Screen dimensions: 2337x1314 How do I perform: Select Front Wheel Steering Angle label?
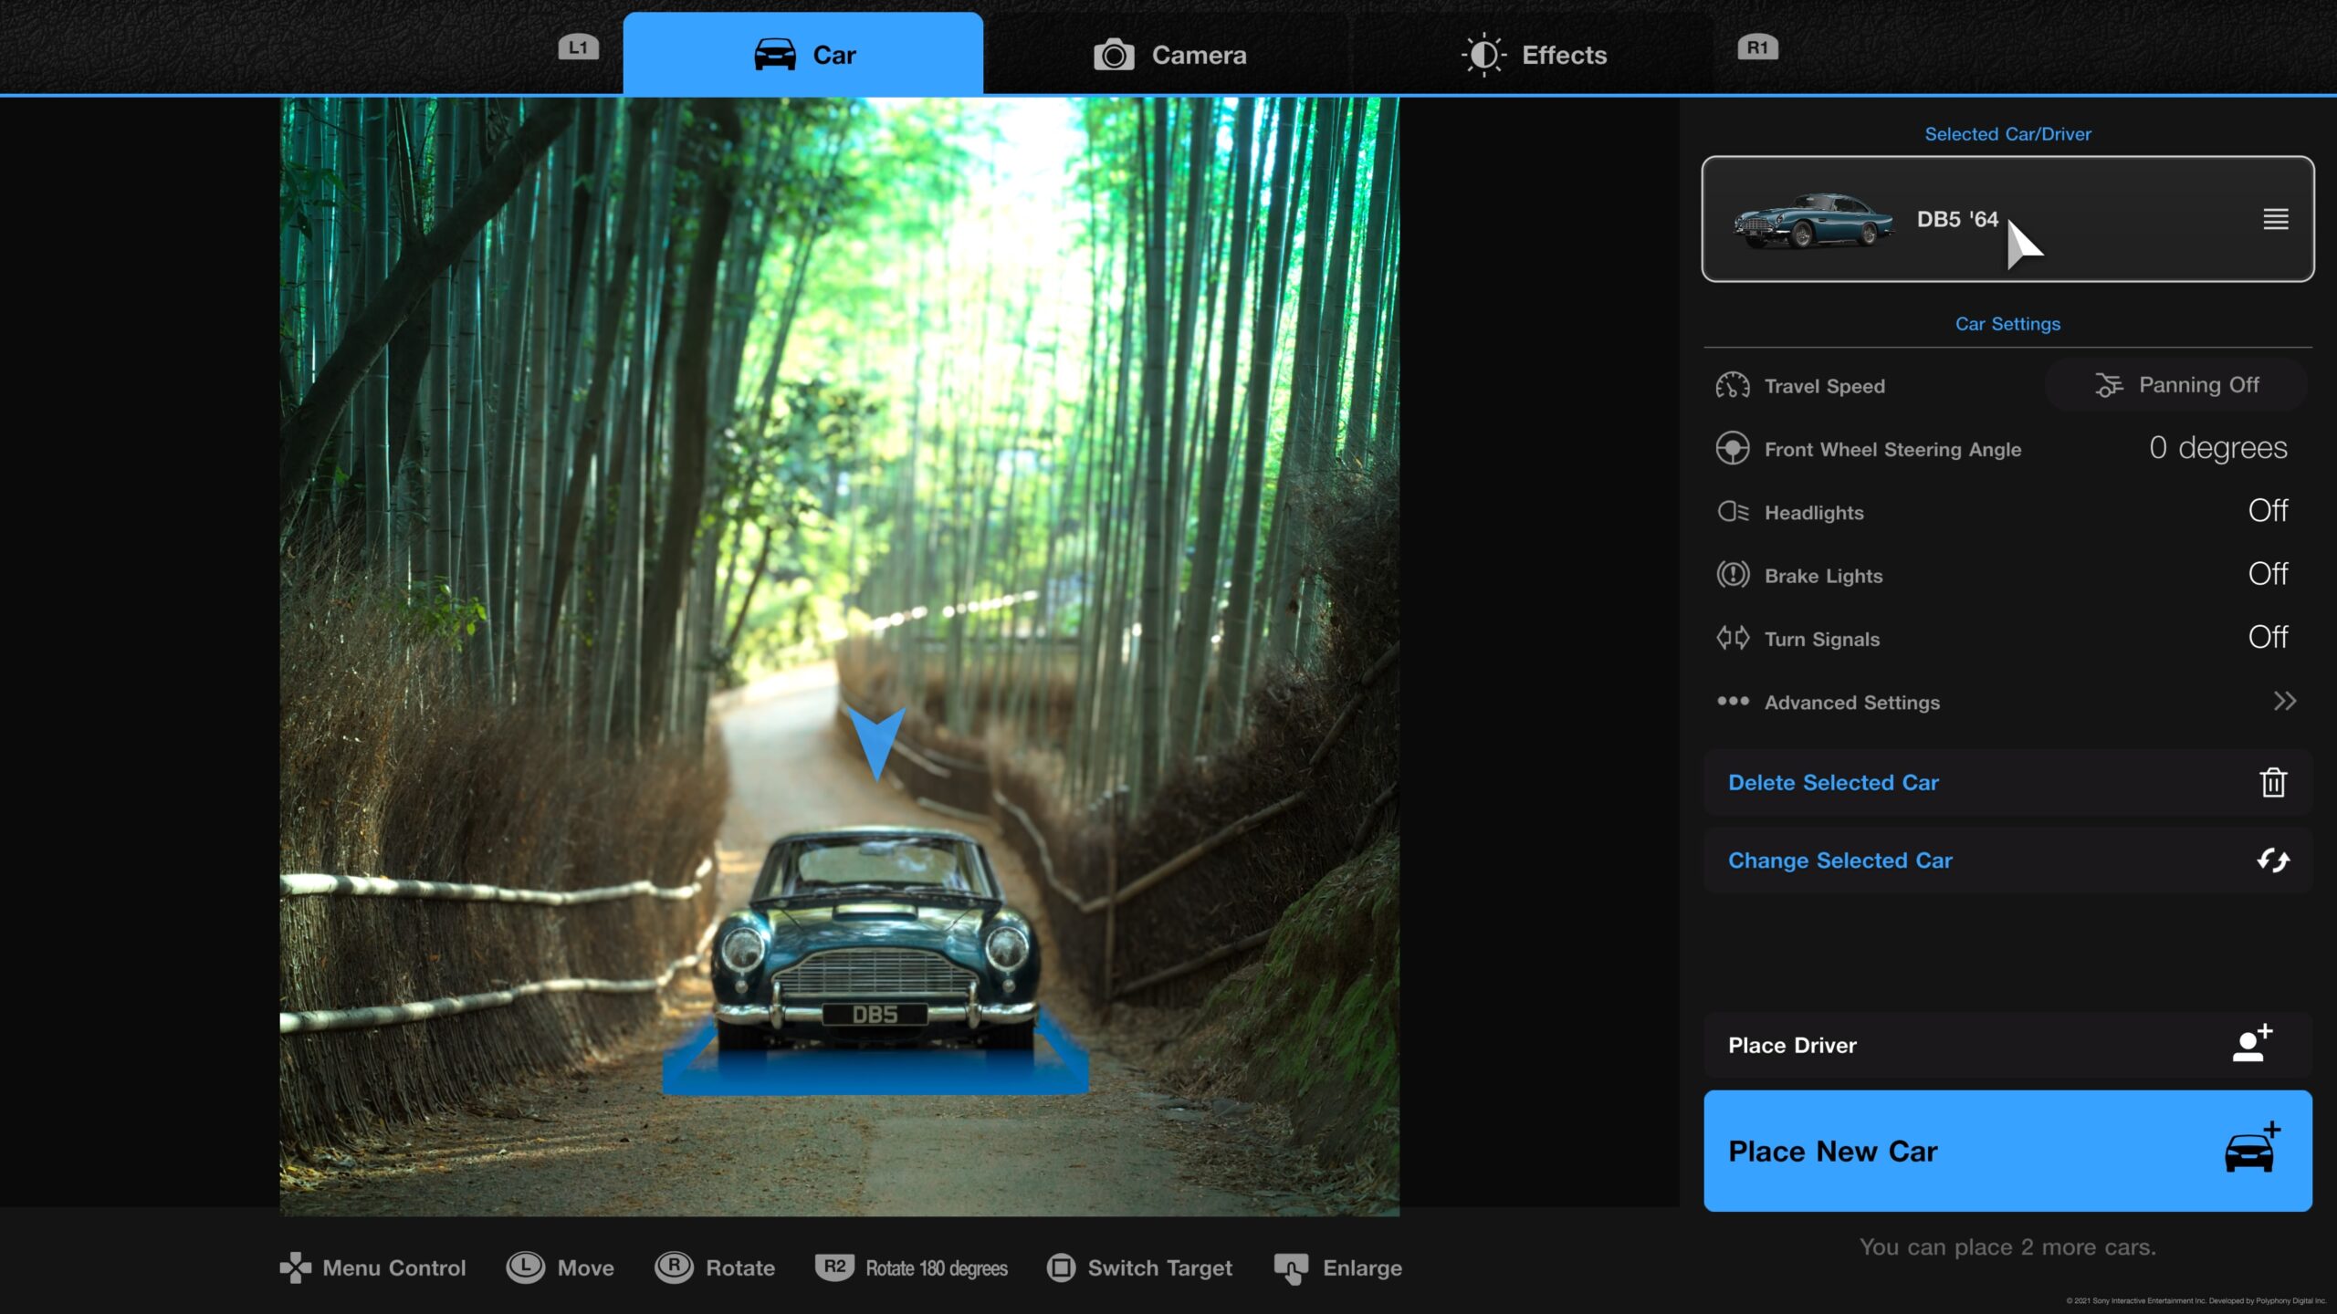click(x=1892, y=449)
